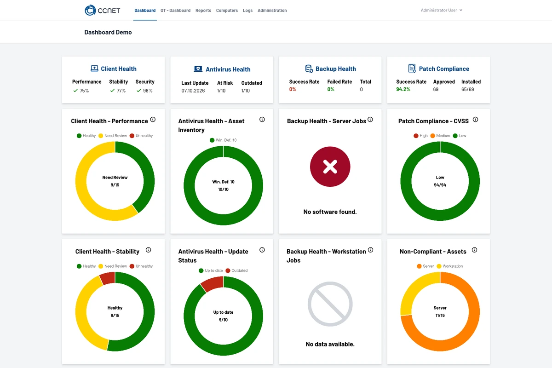Toggle Server legend in Non-Compliant Assets
The image size is (552, 368).
coord(425,266)
